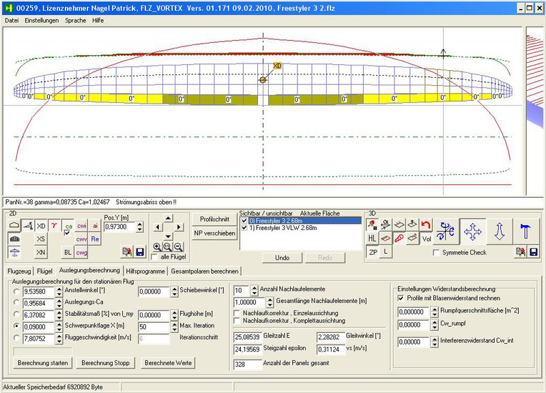Screen dimensions: 546x393
Task: Click the Max. Iteration input field
Action: click(x=154, y=326)
